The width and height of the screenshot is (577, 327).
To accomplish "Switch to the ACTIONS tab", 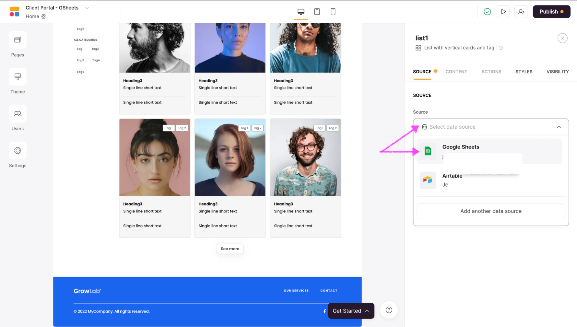I will [x=491, y=72].
